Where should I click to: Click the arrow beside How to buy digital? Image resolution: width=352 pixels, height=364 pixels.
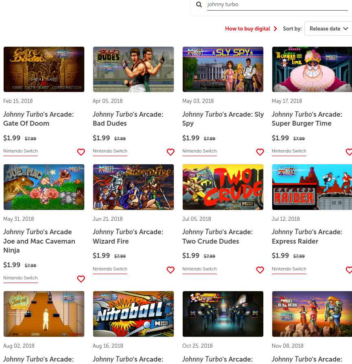pos(275,28)
